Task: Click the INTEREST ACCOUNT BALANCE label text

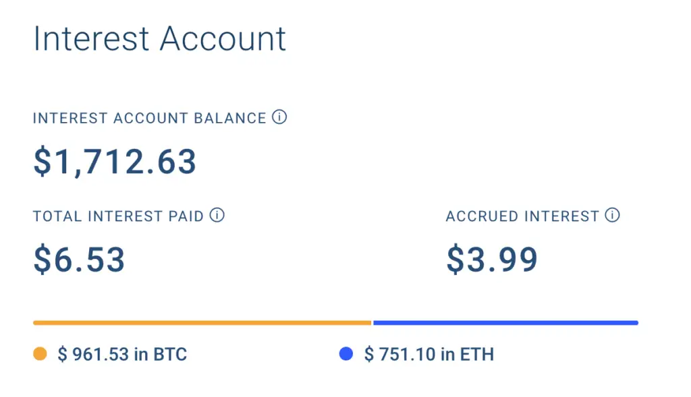Action: [x=150, y=119]
